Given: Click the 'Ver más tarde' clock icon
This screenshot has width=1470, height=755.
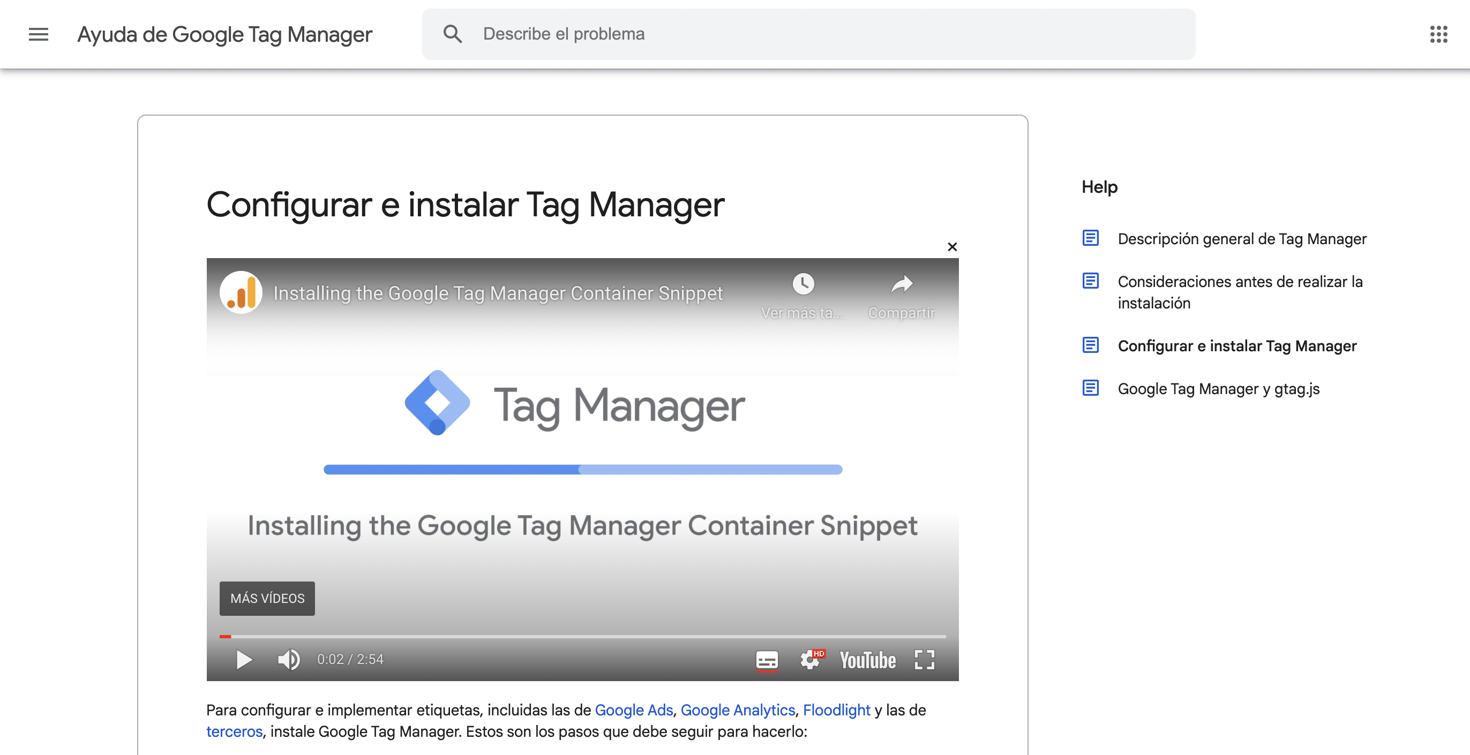Looking at the screenshot, I should point(803,283).
